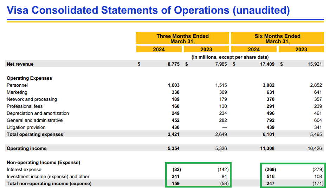Click Investment income 516 value

click(x=271, y=176)
